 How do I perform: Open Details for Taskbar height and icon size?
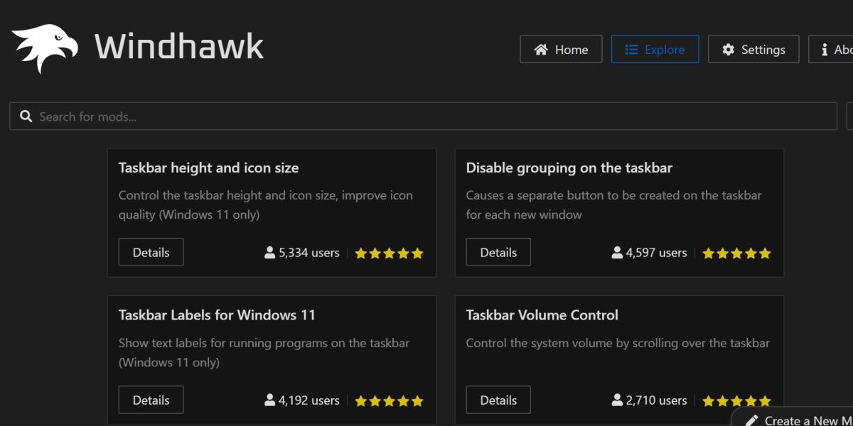click(151, 252)
